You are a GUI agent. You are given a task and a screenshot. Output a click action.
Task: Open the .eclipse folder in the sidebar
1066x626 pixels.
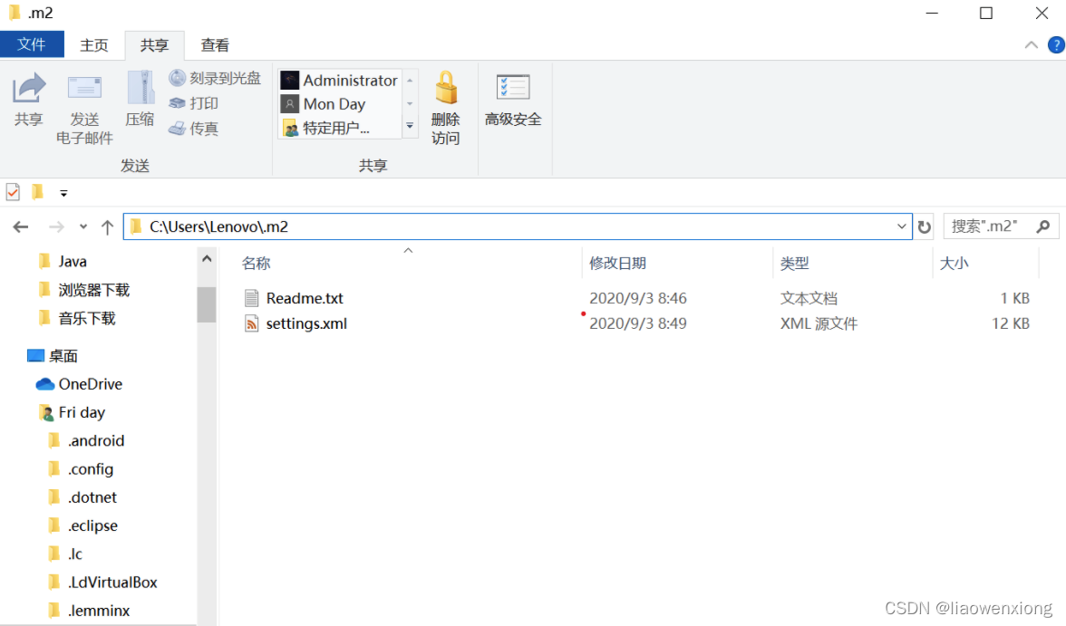point(94,525)
